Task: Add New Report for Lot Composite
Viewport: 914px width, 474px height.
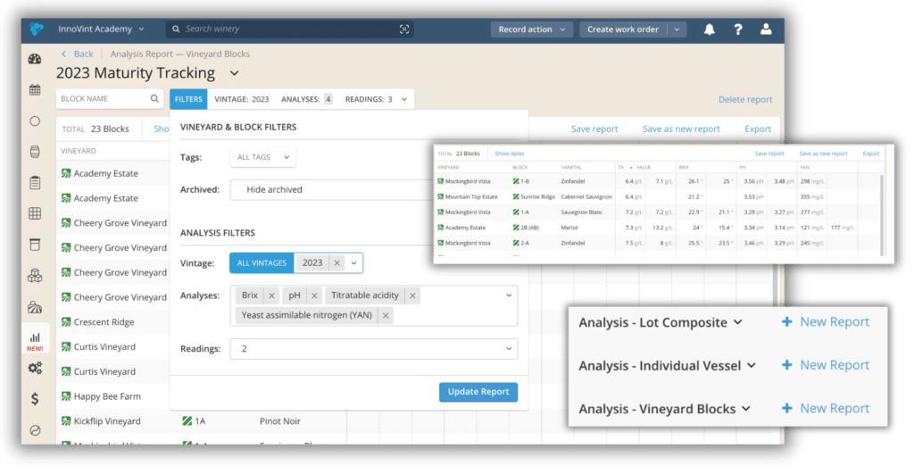Action: [826, 322]
